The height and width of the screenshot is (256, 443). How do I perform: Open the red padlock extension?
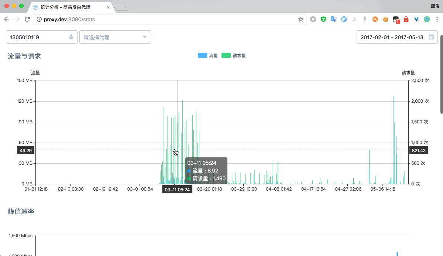[x=406, y=19]
